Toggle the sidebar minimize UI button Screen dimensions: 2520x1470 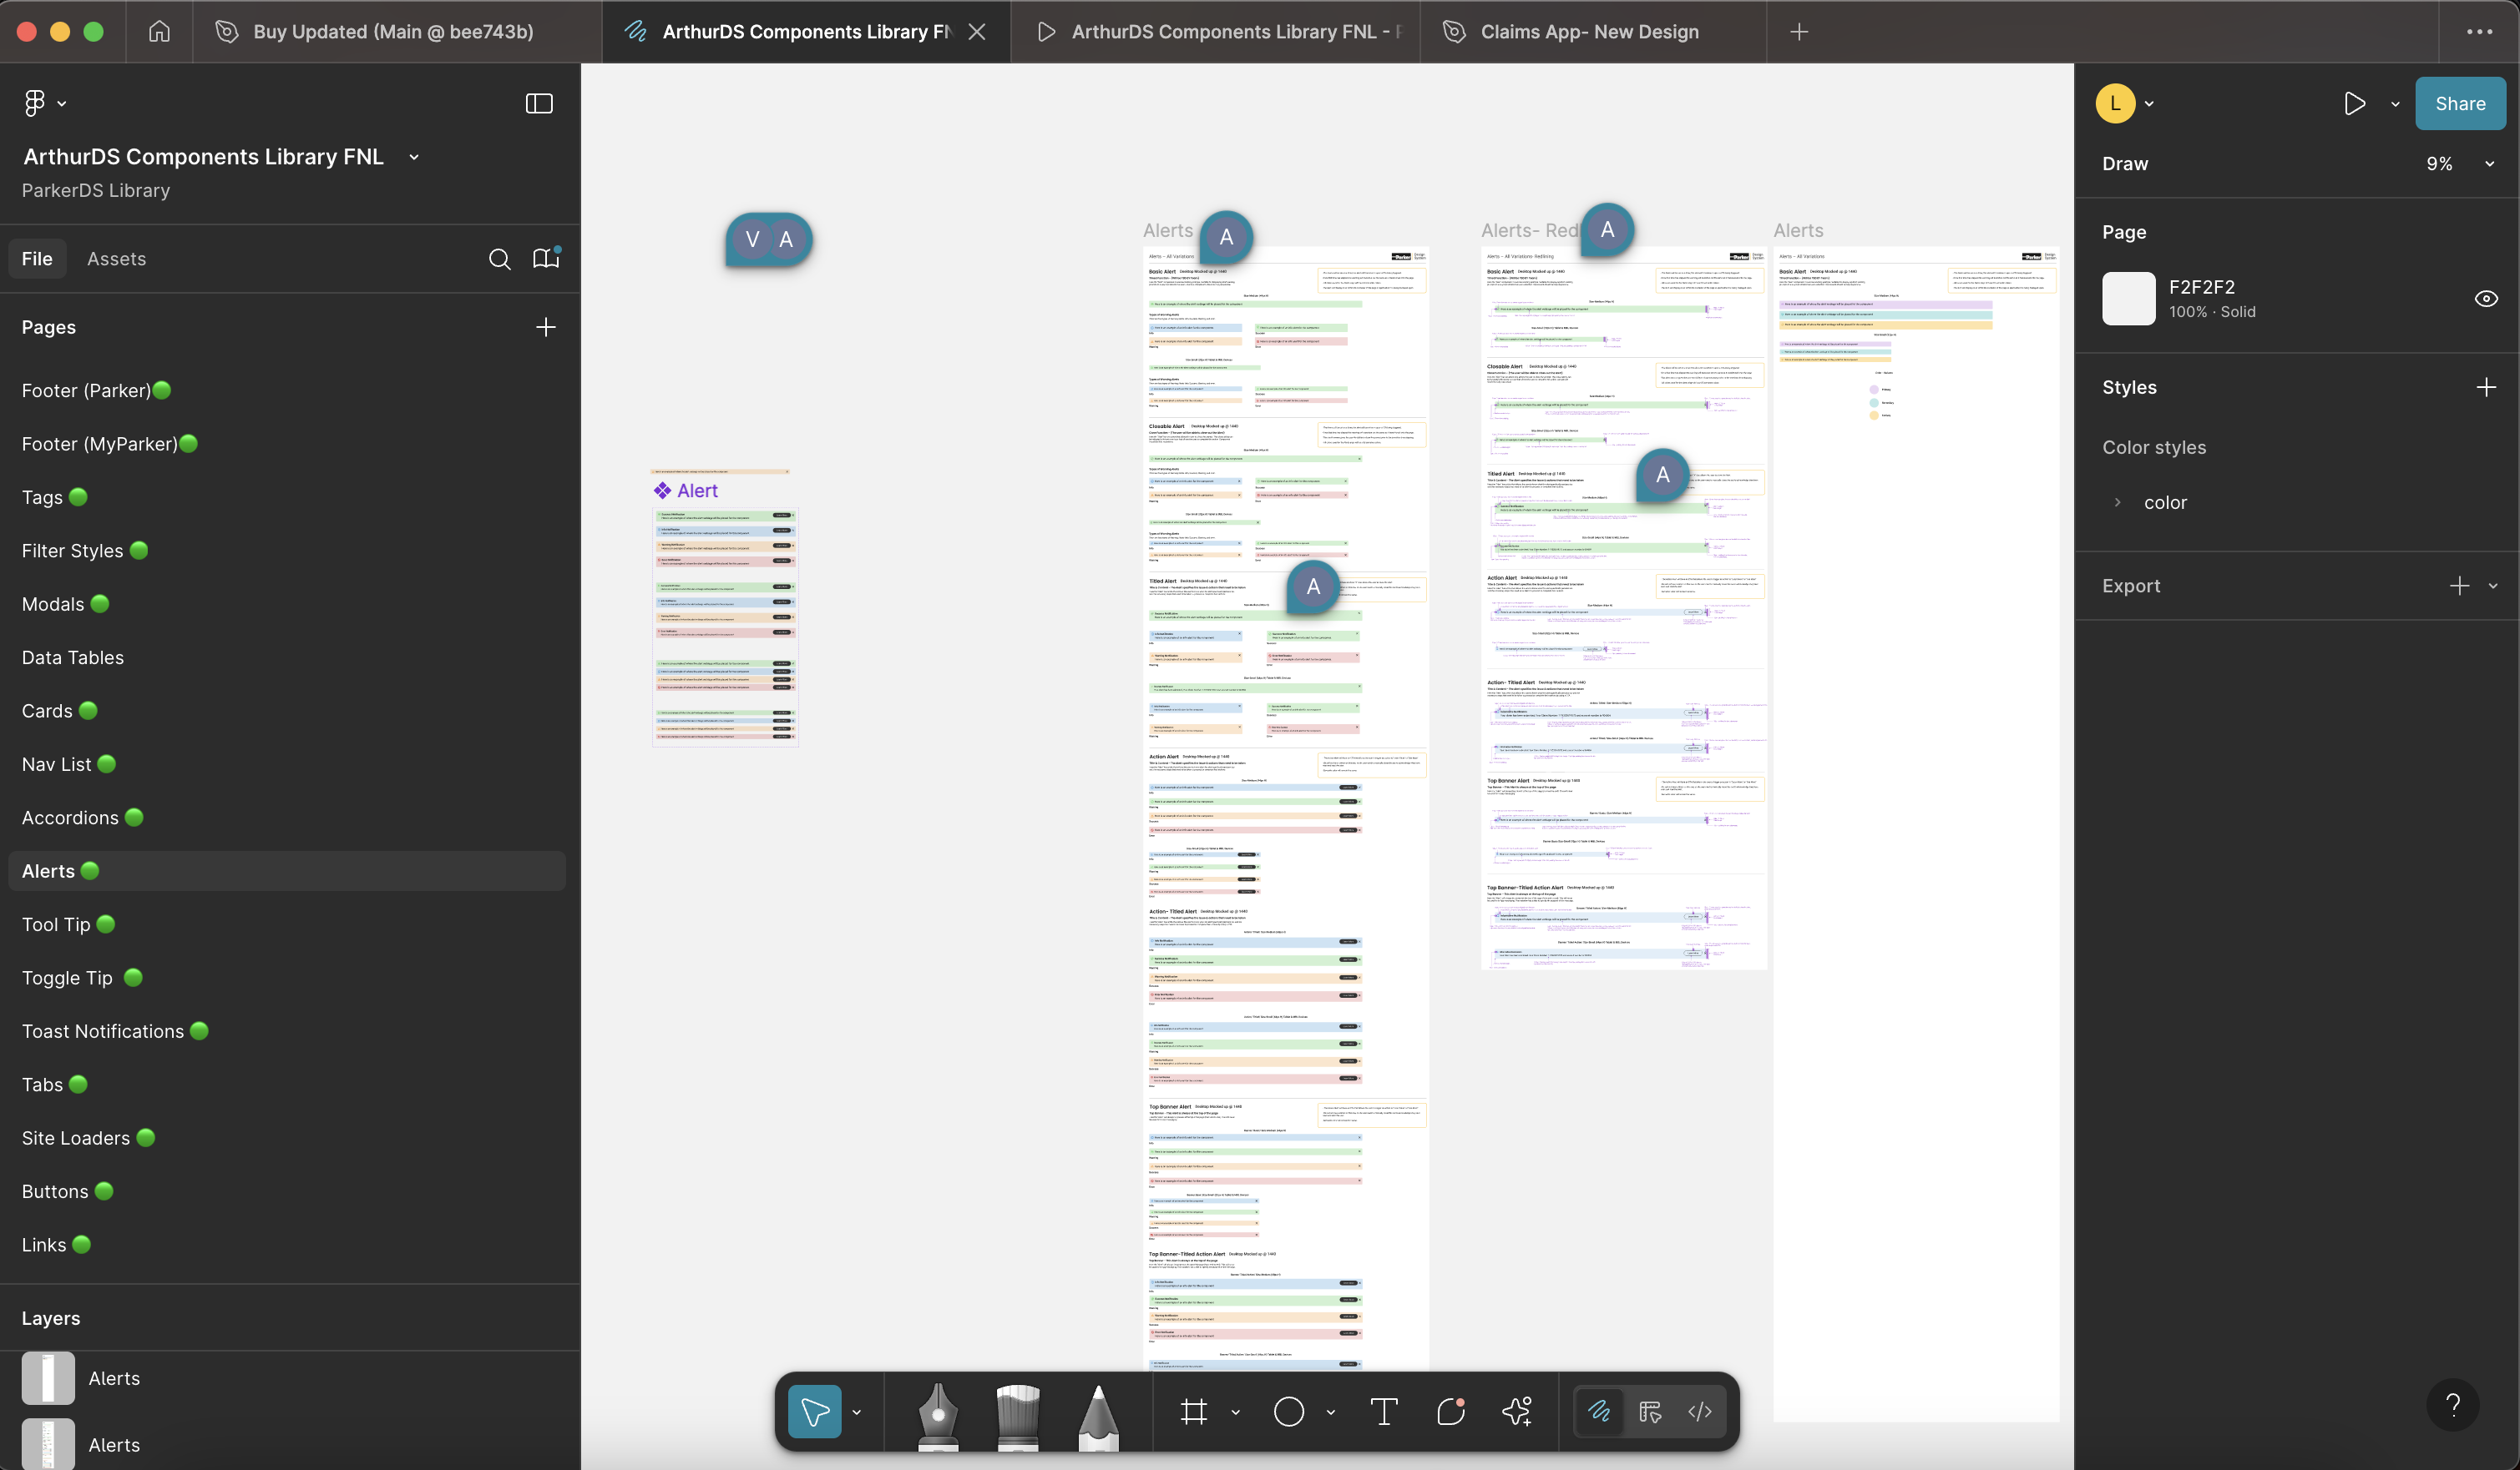(539, 103)
